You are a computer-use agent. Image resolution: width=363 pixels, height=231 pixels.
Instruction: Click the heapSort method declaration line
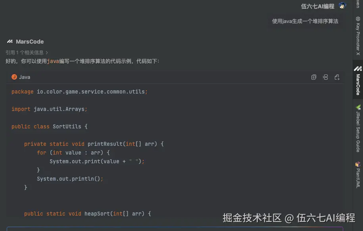click(88, 214)
